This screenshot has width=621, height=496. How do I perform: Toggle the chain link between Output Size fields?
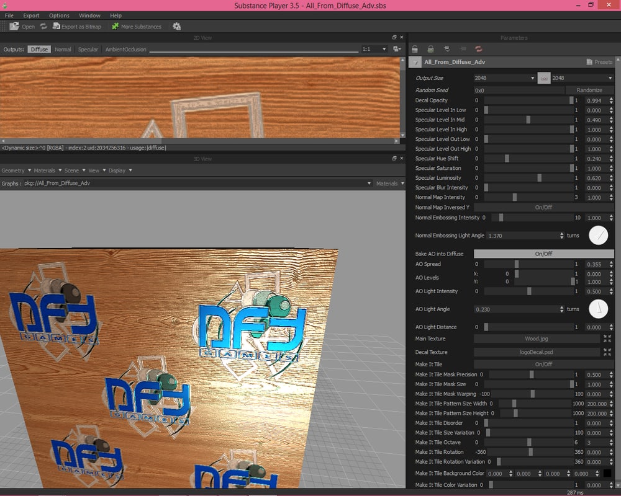tap(544, 77)
